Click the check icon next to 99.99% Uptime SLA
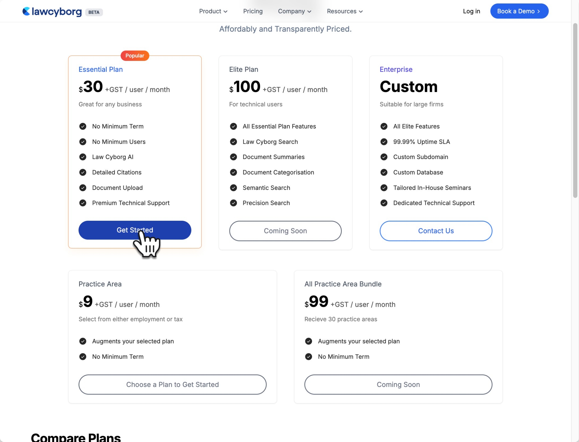This screenshot has height=442, width=579. click(384, 142)
